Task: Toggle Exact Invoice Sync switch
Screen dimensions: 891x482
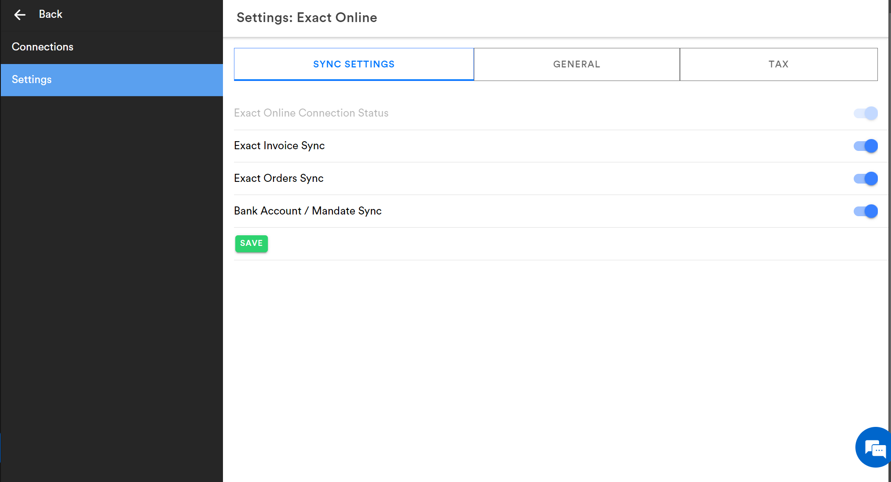Action: pos(866,146)
